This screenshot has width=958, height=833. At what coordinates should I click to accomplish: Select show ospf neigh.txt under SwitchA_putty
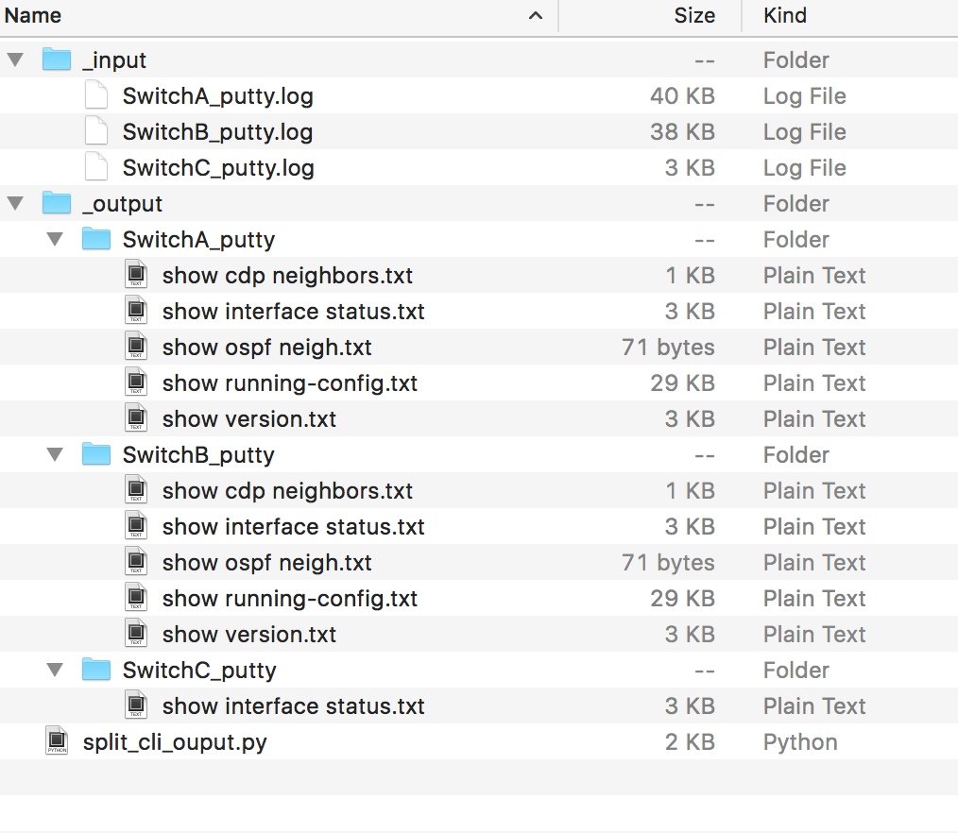[267, 348]
